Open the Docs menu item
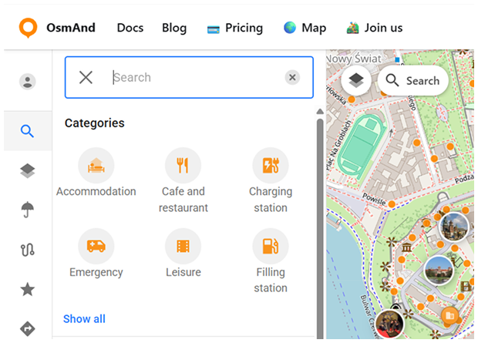 coord(130,28)
